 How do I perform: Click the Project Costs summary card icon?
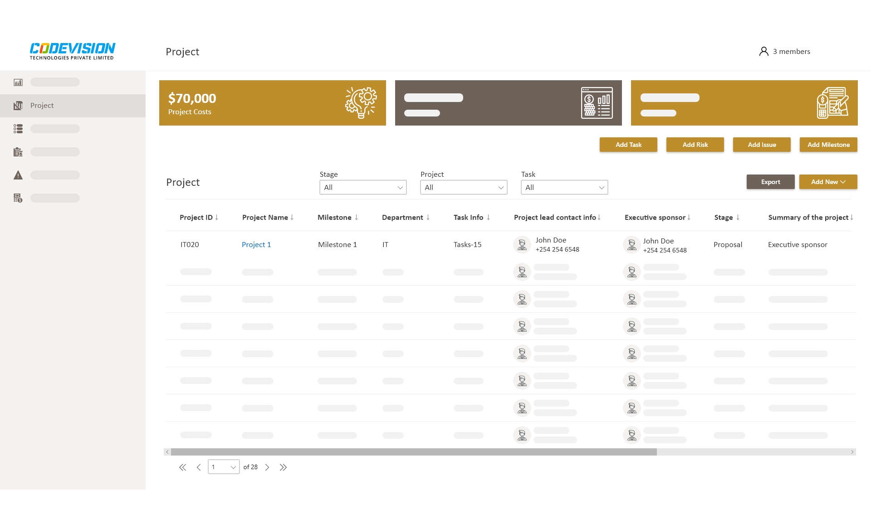[359, 103]
